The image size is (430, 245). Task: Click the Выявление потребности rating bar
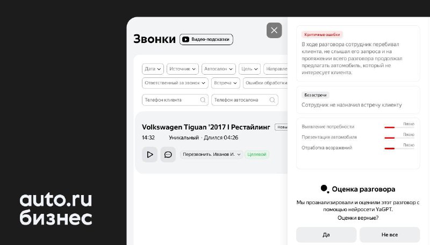click(399, 127)
